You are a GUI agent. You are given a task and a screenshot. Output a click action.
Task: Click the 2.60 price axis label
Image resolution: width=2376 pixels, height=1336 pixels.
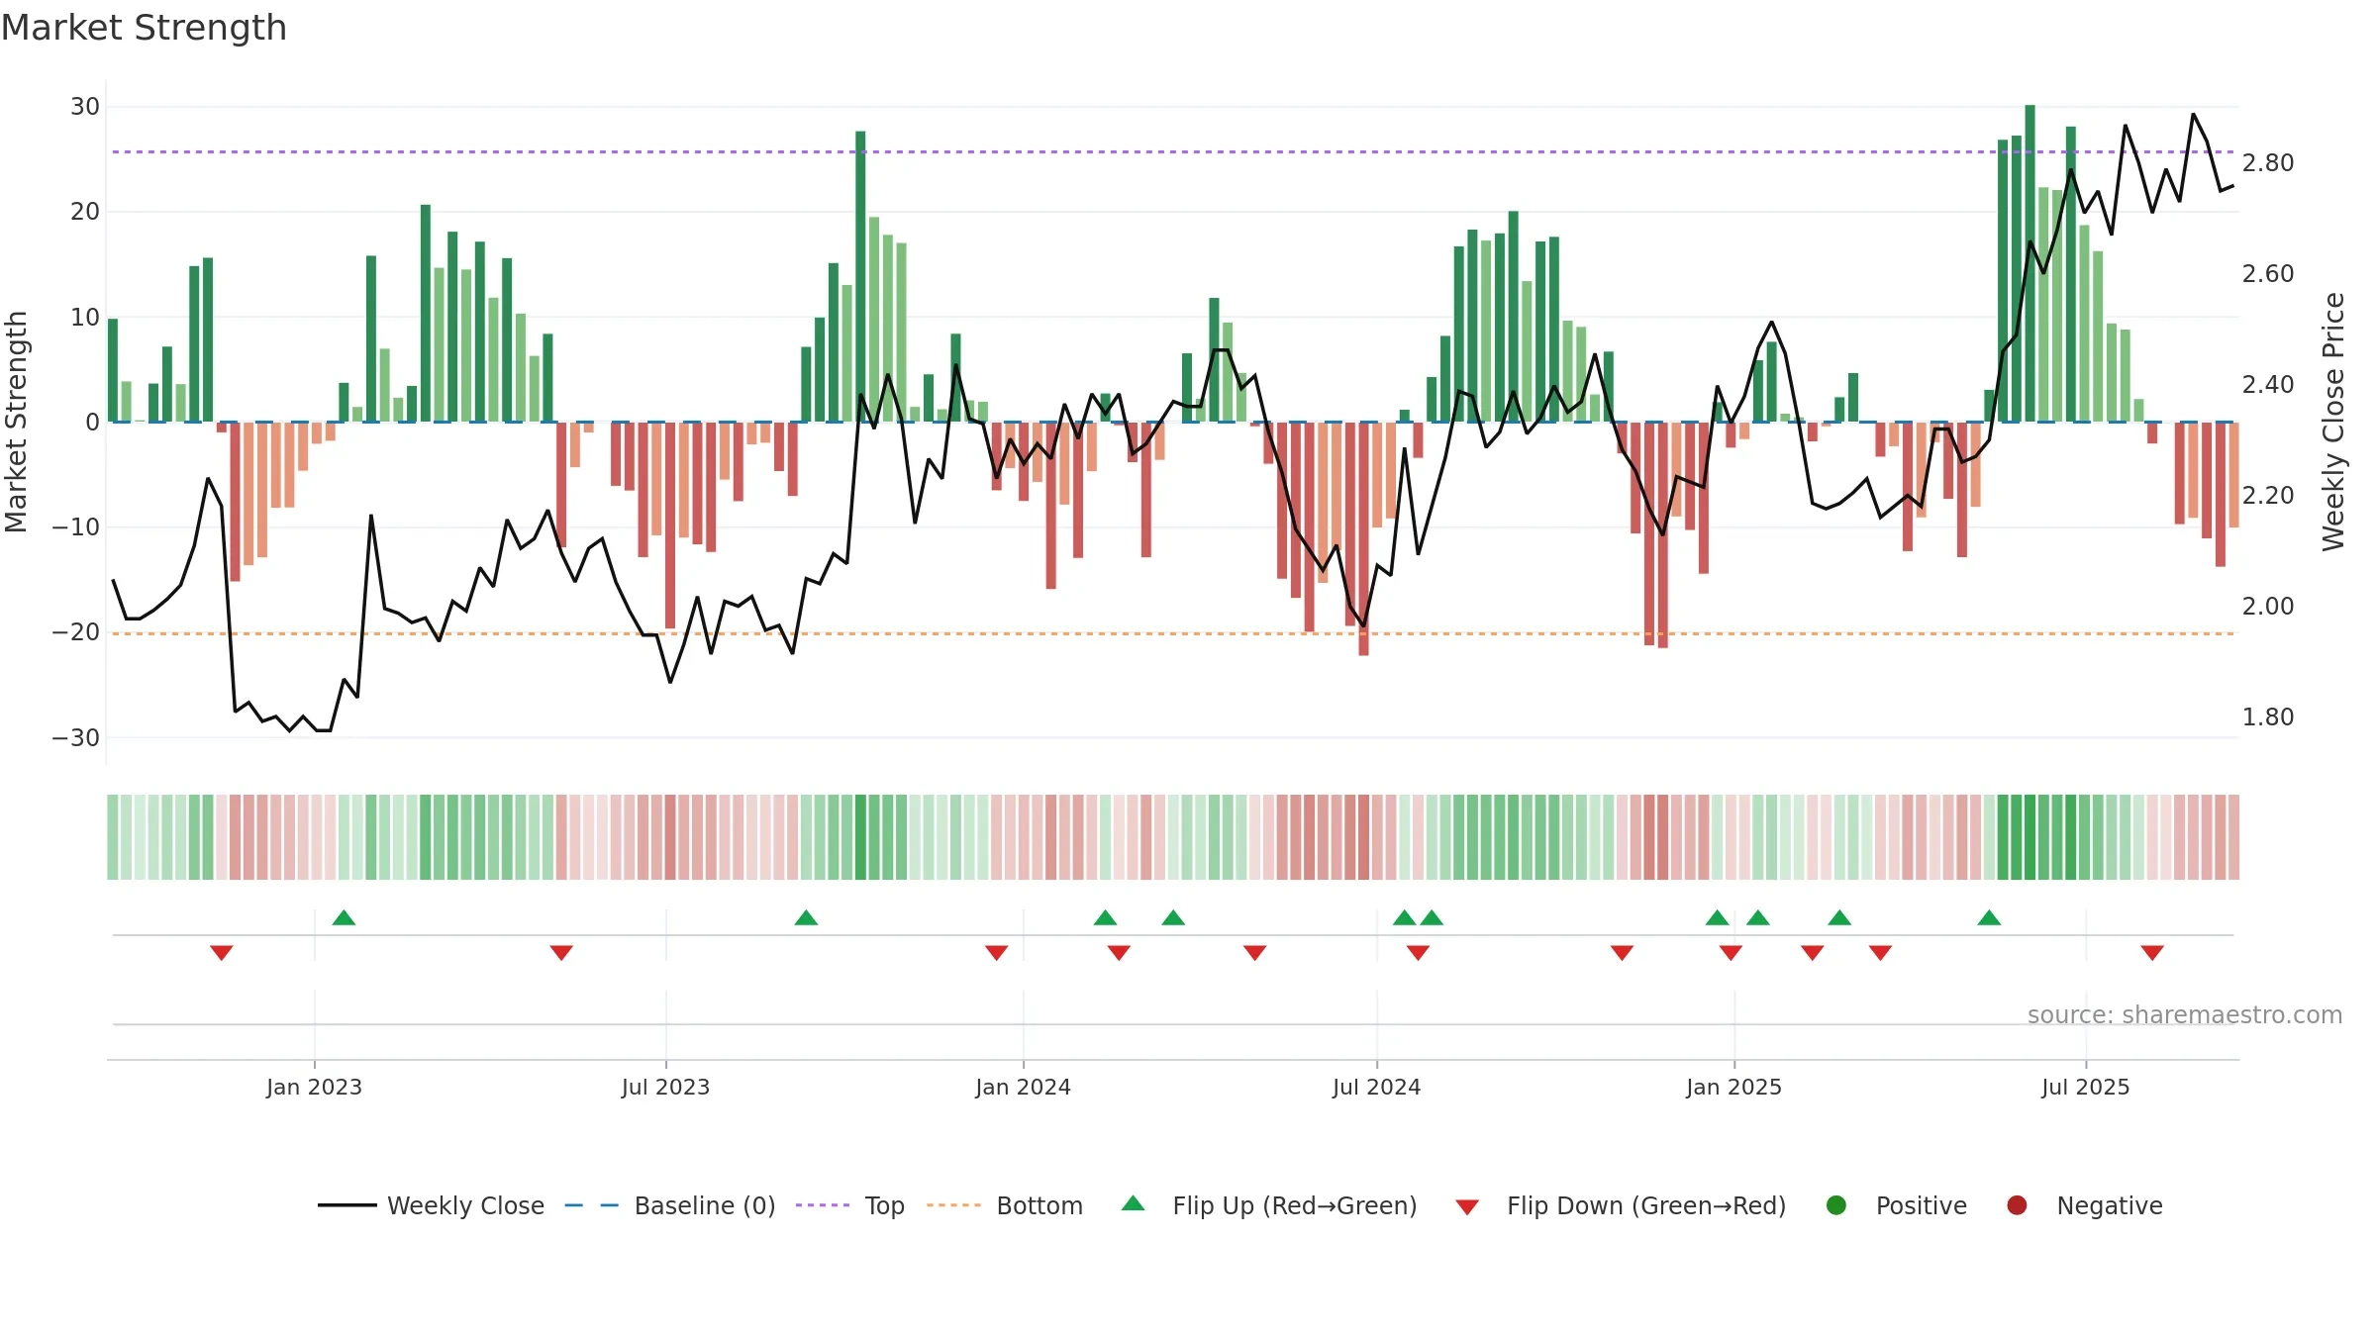tap(2268, 274)
